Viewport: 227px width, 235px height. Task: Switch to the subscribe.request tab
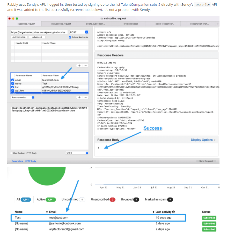point(26,24)
